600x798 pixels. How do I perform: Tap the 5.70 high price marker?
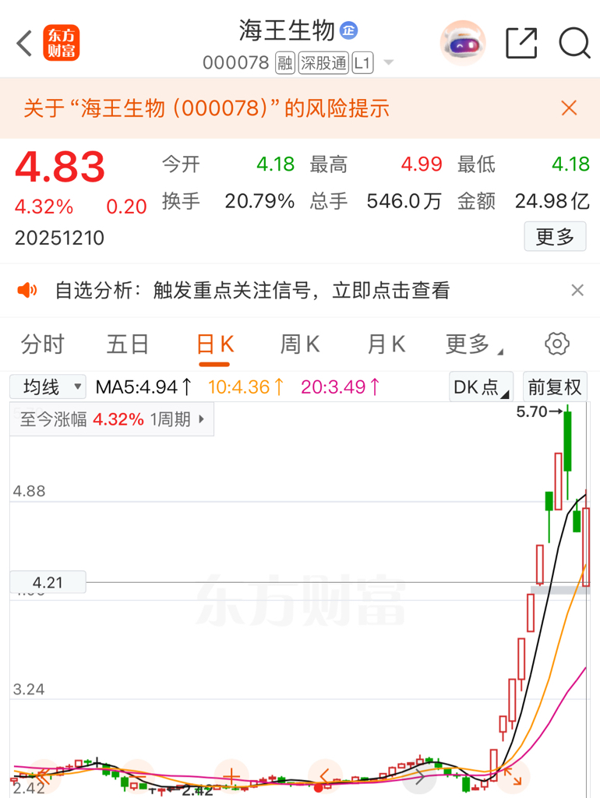(x=539, y=411)
